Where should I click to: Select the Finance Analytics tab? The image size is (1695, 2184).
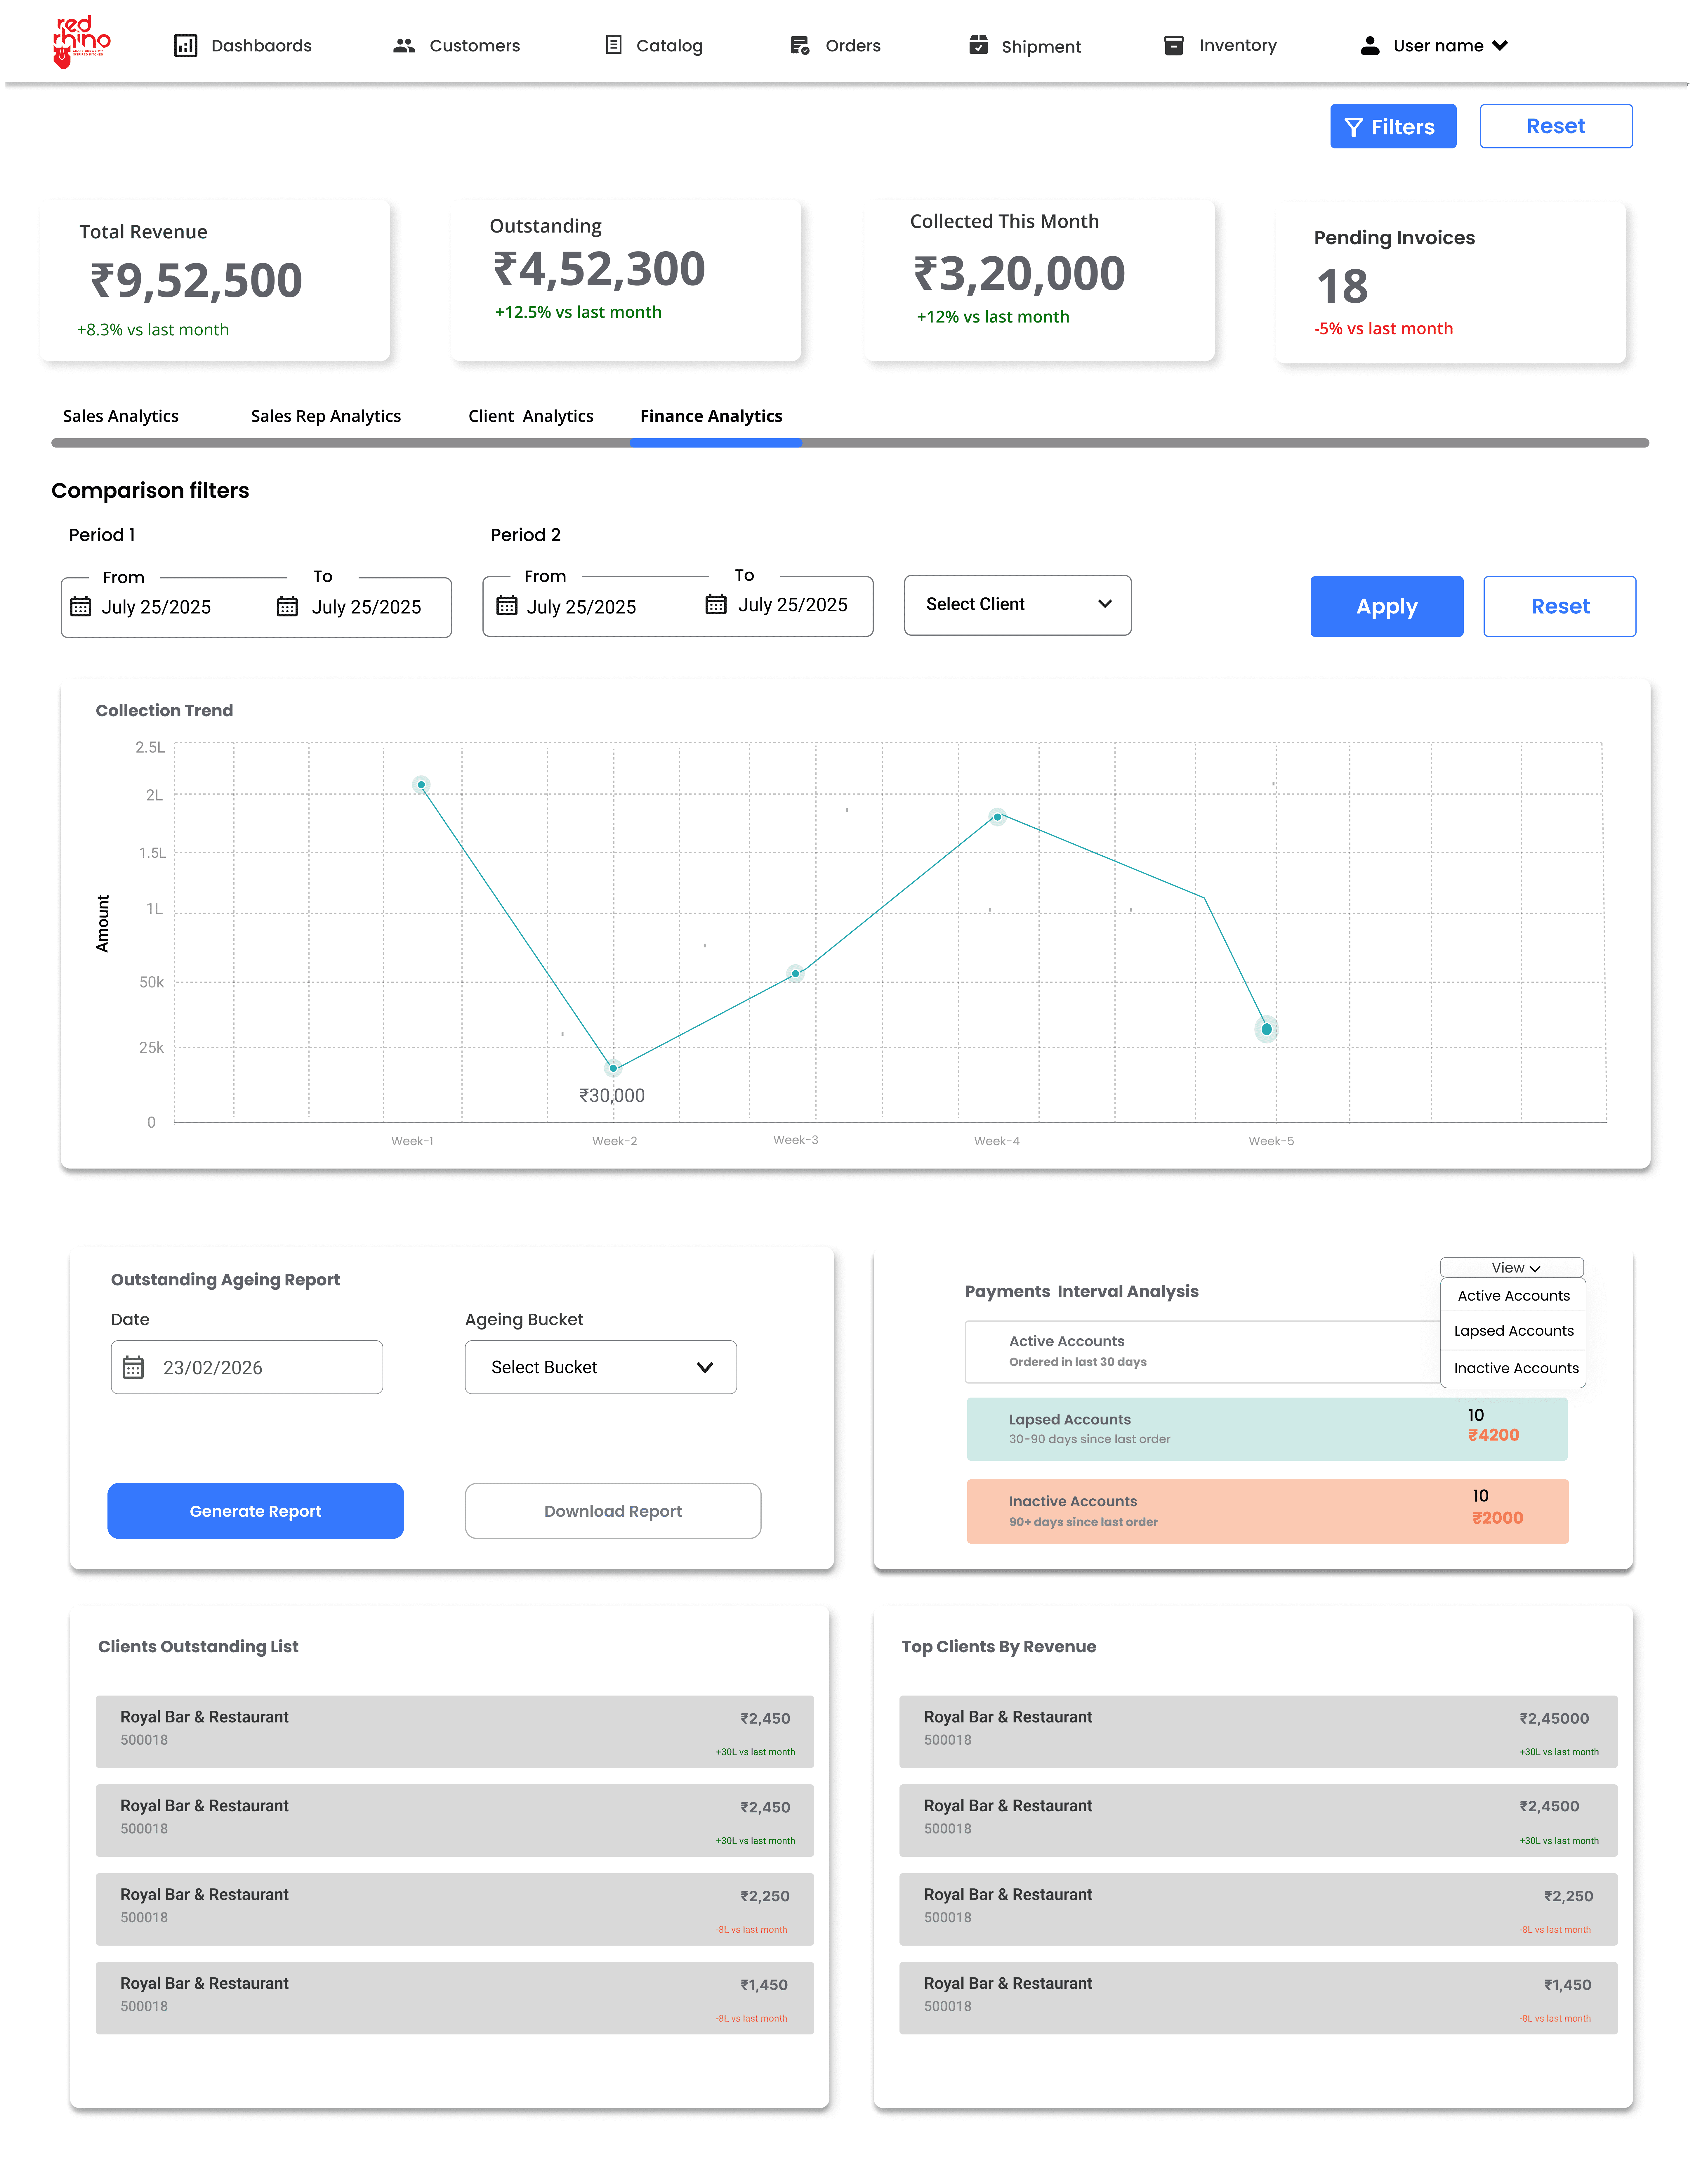[x=712, y=416]
